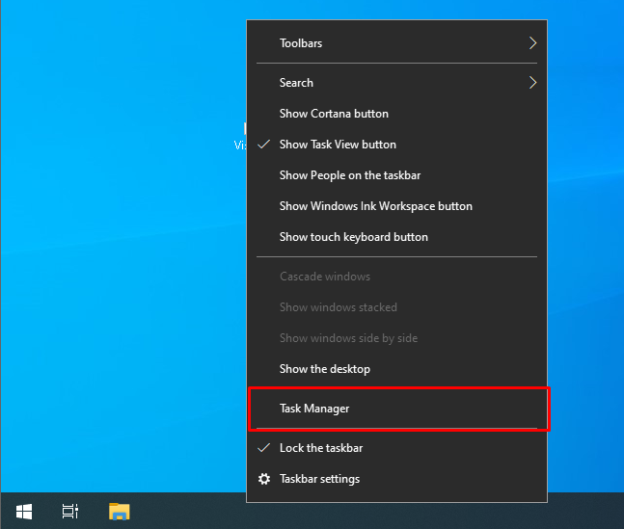Viewport: 624px width, 529px height.
Task: Toggle Show People on the taskbar
Action: (396, 175)
